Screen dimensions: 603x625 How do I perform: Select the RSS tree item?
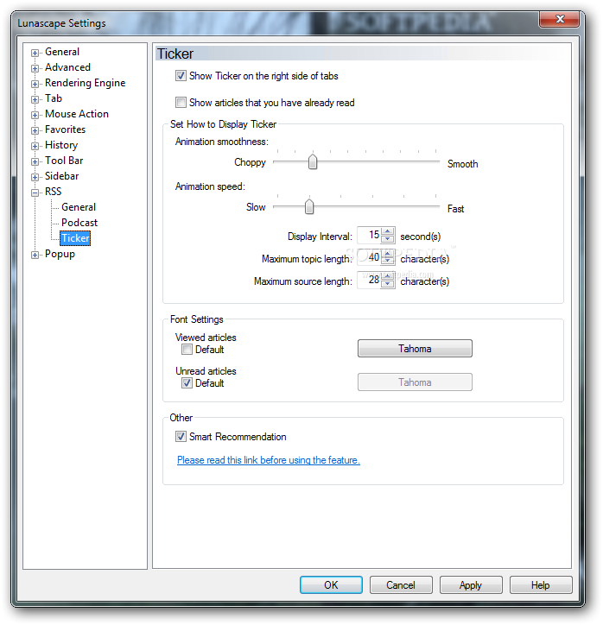pos(53,192)
